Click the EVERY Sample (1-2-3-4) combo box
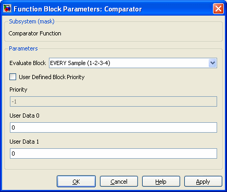227x192 pixels. pyautogui.click(x=133, y=63)
